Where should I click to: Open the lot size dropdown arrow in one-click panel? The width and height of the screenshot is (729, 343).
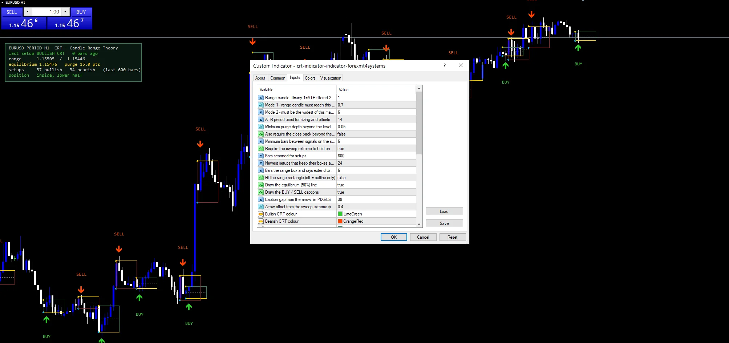click(x=28, y=12)
